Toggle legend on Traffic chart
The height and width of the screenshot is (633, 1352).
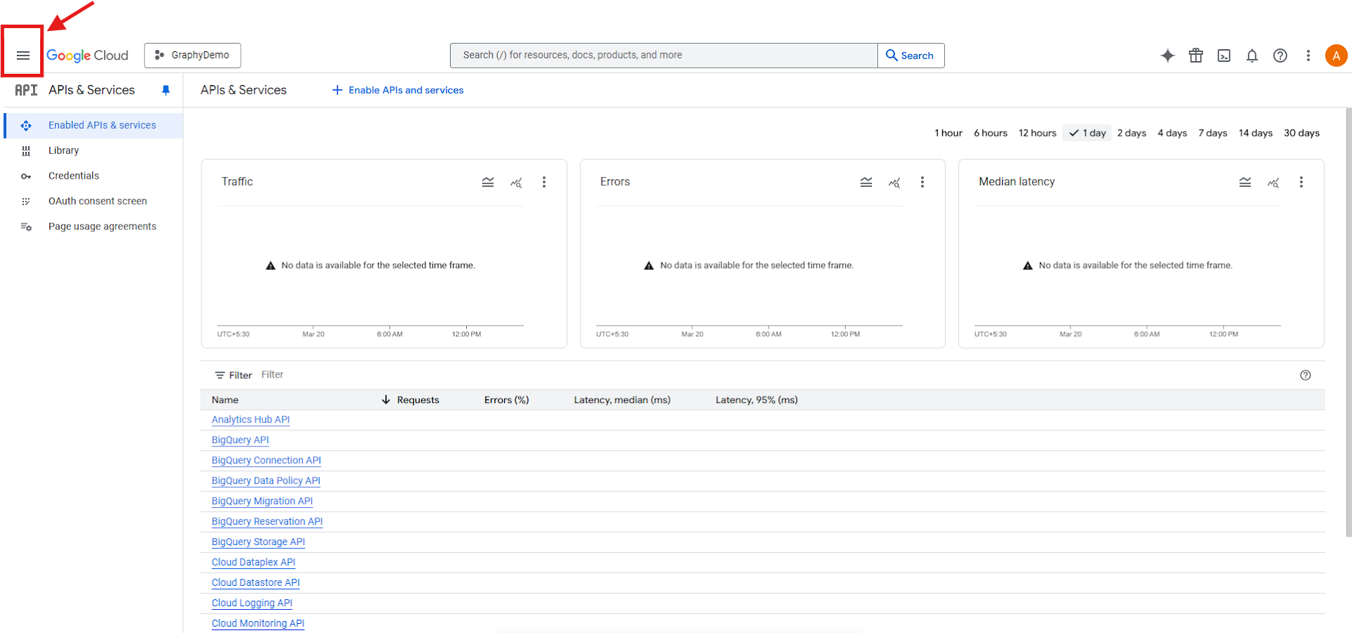click(488, 182)
